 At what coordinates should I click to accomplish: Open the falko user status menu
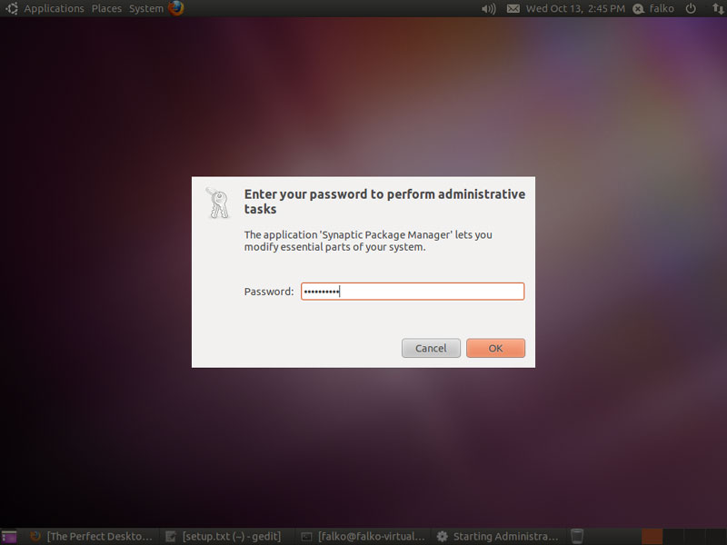click(653, 8)
